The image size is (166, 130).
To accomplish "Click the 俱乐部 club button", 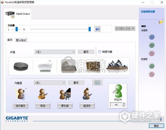I will coord(65,106).
